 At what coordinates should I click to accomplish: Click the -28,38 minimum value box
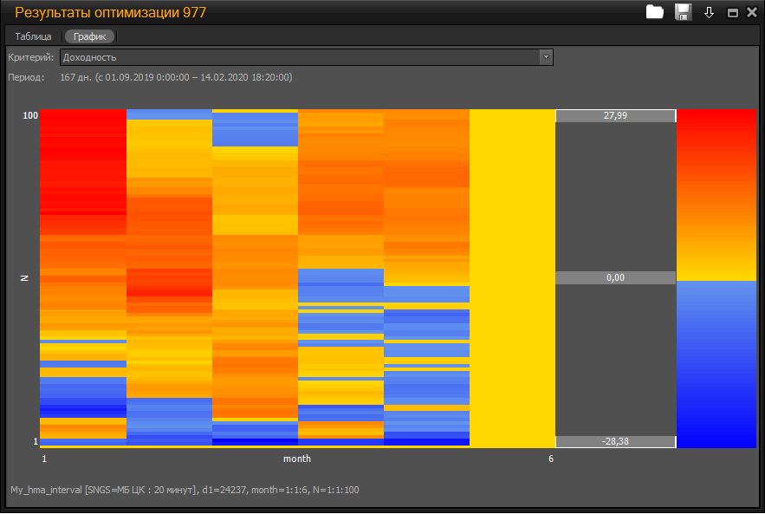(615, 441)
